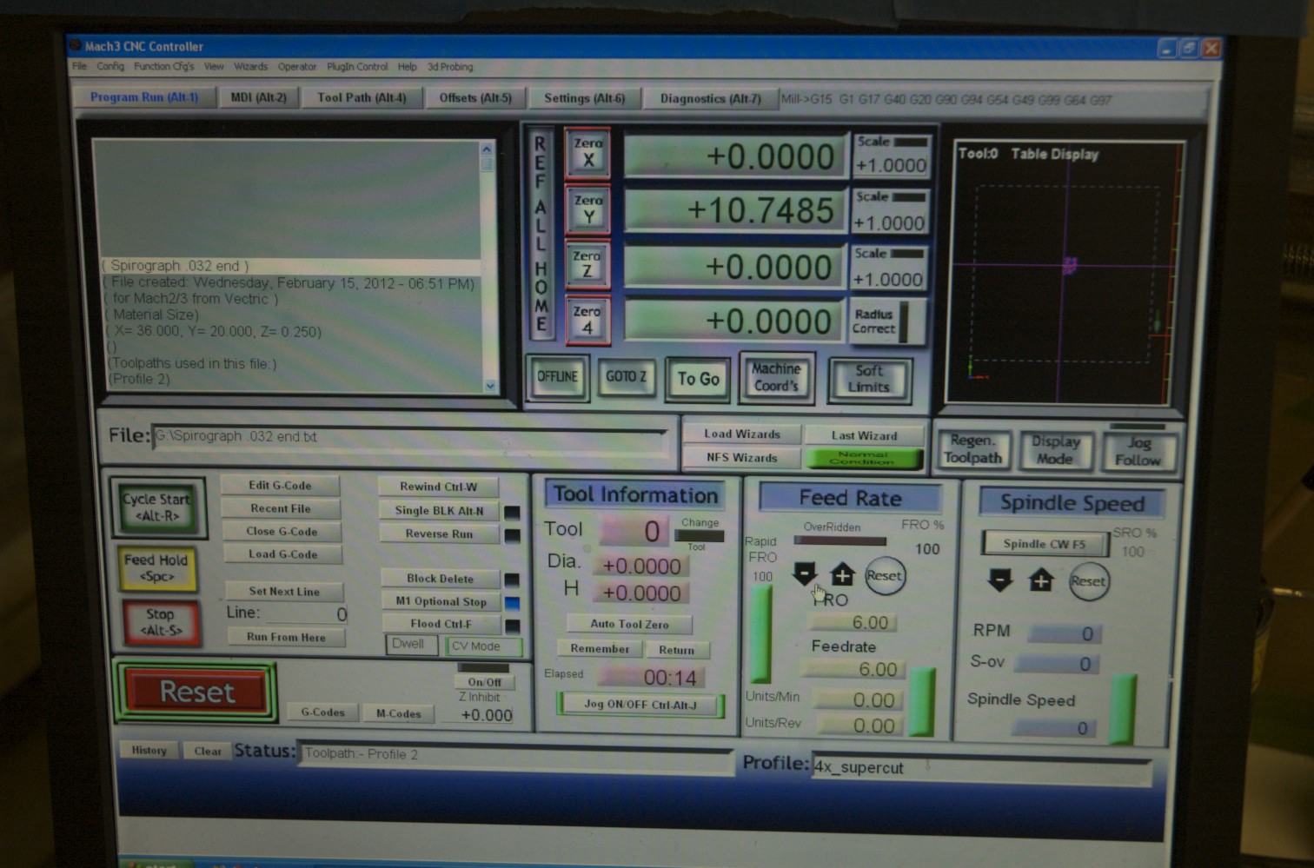Click the GOTO Z button
The image size is (1314, 868).
[626, 377]
